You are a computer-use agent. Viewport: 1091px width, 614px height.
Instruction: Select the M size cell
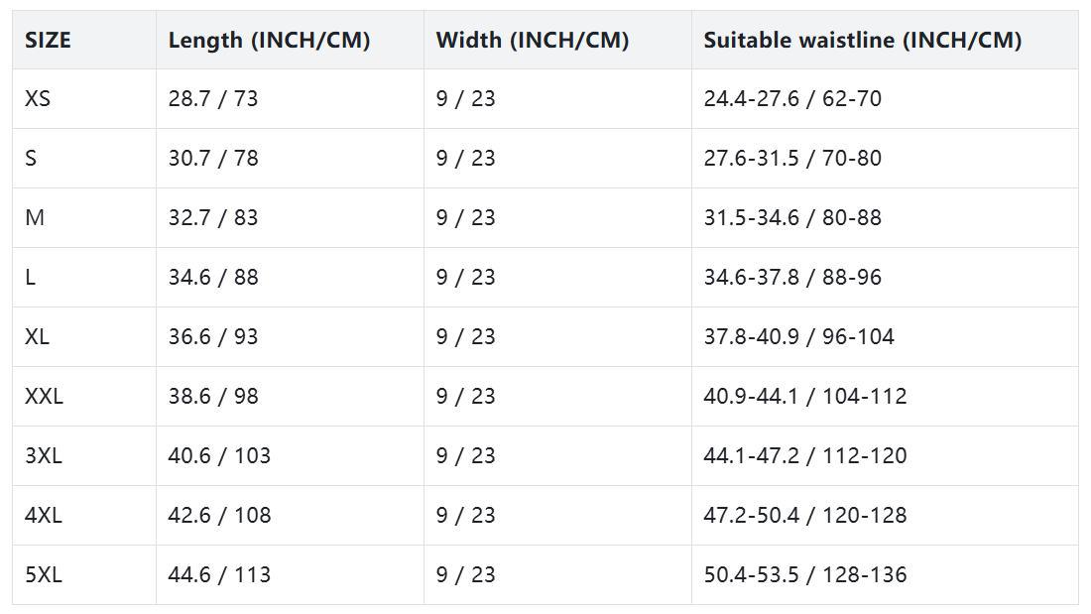pyautogui.click(x=35, y=218)
